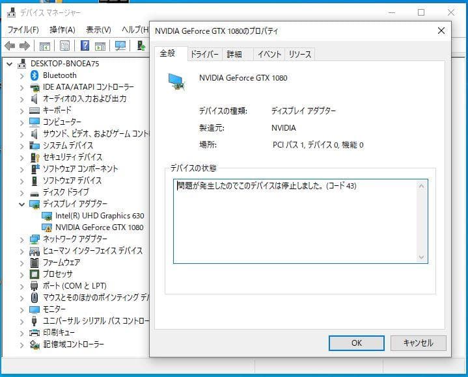Select Intel(R) UHD Graphics 630 tree item
The height and width of the screenshot is (377, 468).
click(x=100, y=216)
